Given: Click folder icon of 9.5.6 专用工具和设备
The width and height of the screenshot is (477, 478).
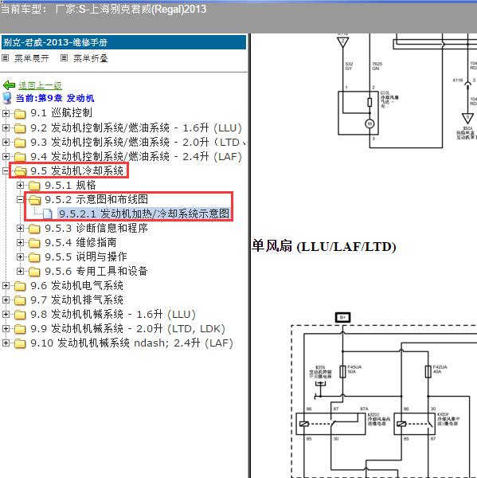Looking at the screenshot, I should (x=34, y=272).
